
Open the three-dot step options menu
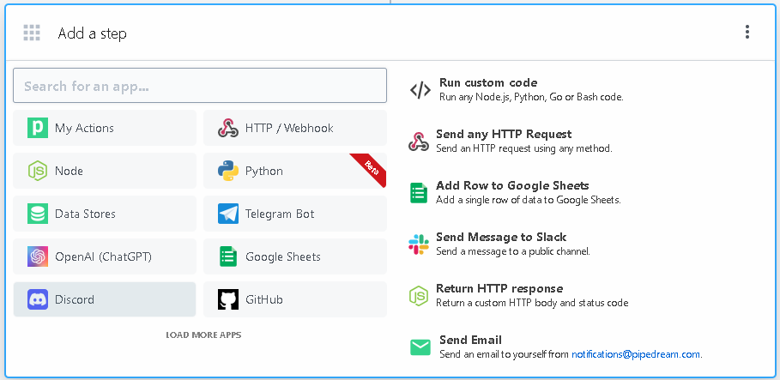click(747, 33)
